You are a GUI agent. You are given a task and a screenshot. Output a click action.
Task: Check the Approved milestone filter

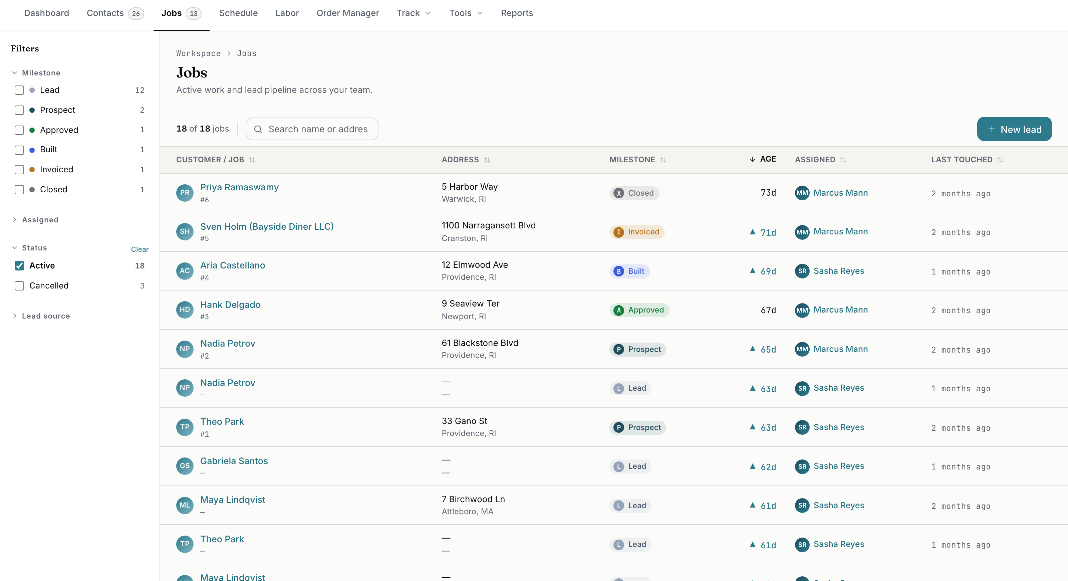pos(19,130)
